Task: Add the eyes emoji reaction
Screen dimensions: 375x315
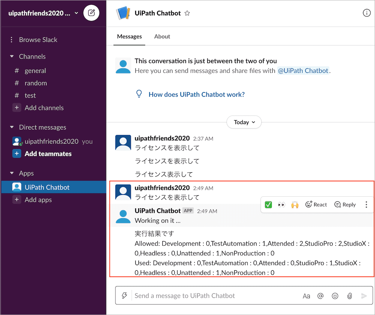Action: (x=282, y=205)
